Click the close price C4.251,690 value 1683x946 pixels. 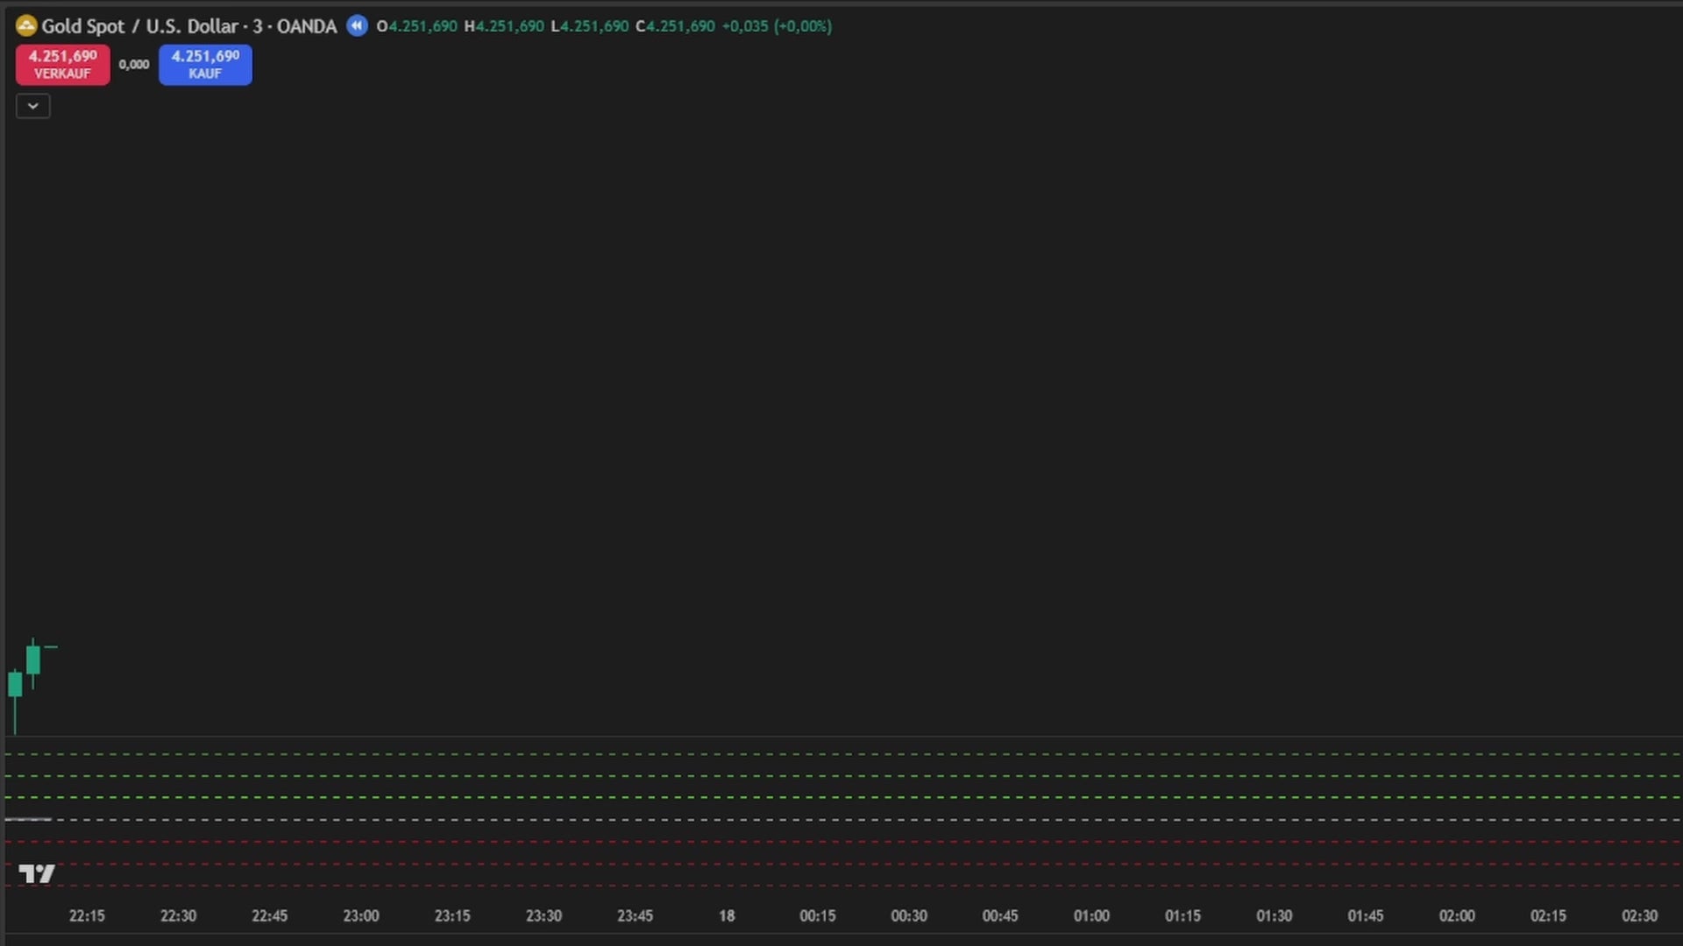[675, 26]
